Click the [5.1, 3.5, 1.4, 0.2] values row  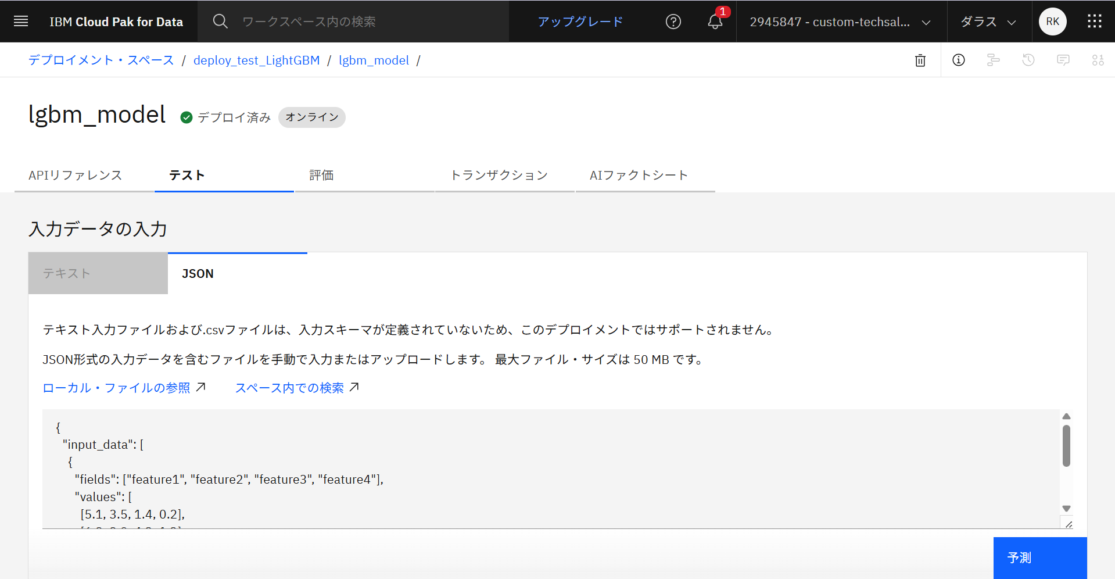pos(132,514)
